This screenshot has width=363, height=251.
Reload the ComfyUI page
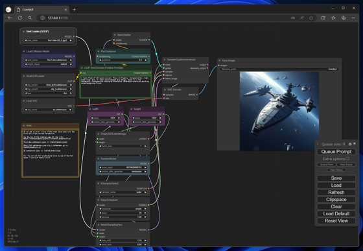coord(20,18)
